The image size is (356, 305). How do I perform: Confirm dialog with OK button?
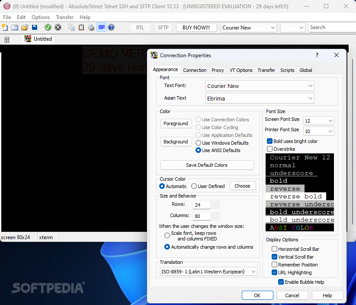(x=257, y=295)
